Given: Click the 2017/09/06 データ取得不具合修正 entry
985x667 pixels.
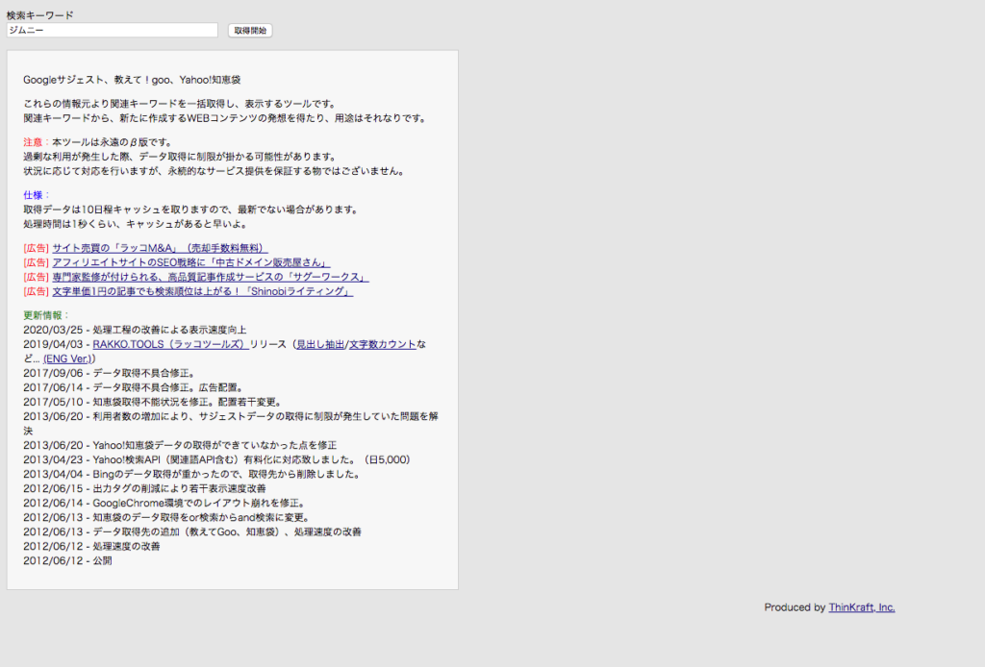Looking at the screenshot, I should (x=111, y=373).
